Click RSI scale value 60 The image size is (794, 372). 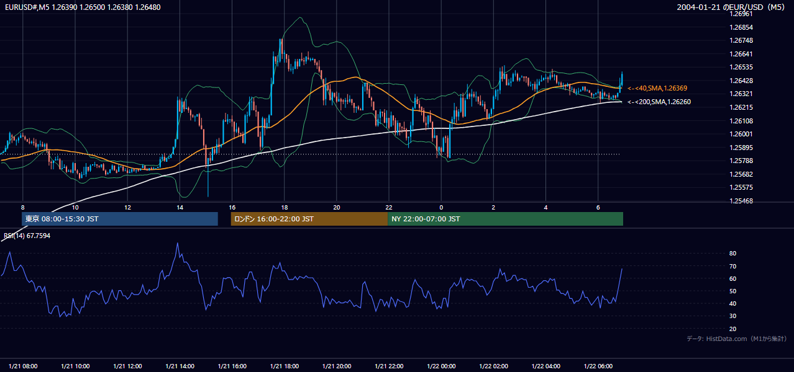732,278
